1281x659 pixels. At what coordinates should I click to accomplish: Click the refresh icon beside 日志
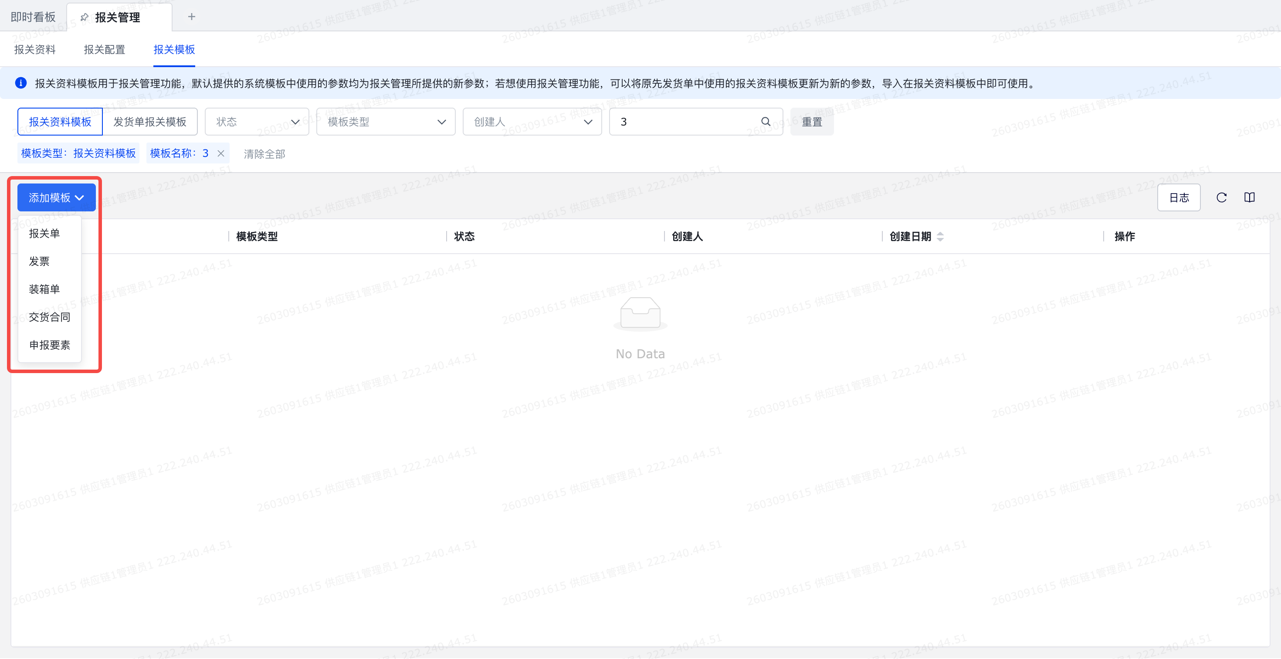[x=1221, y=197]
